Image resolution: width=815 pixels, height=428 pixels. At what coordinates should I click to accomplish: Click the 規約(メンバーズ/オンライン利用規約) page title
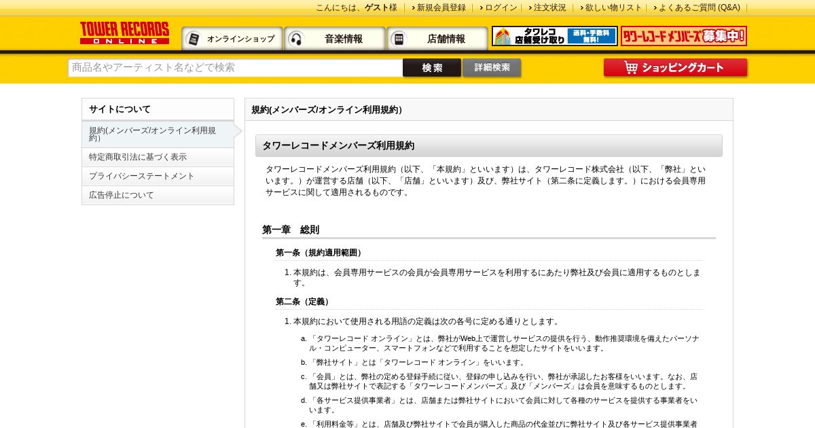tap(329, 109)
